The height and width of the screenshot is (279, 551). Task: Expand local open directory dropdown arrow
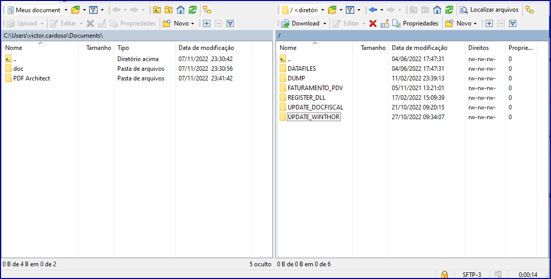point(84,10)
